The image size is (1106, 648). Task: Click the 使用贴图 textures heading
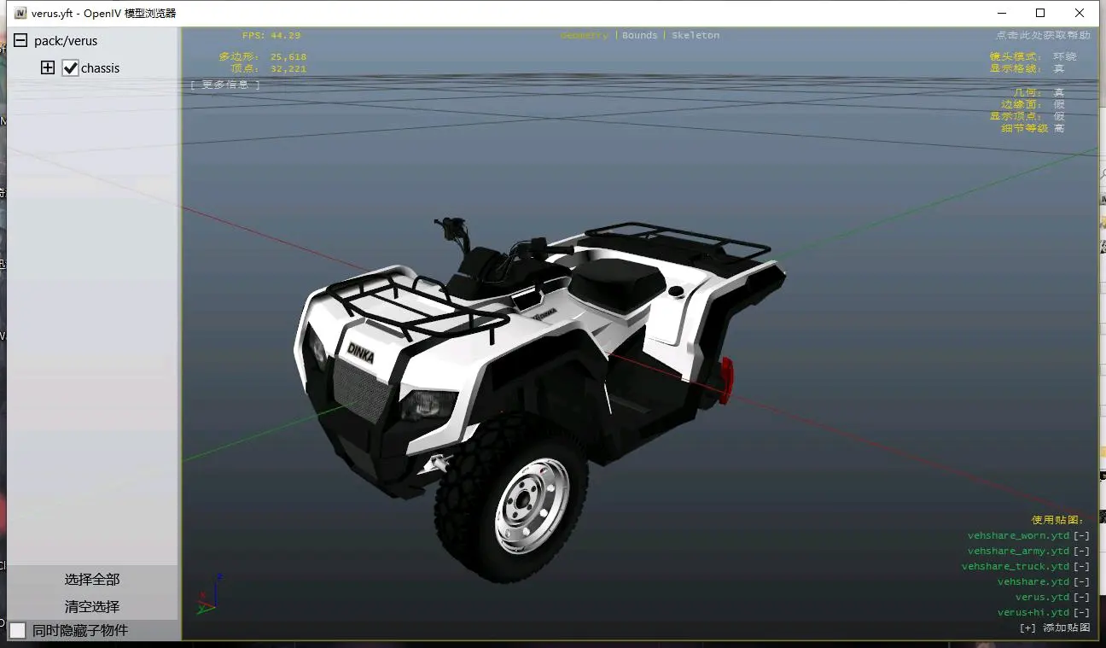pyautogui.click(x=1057, y=519)
